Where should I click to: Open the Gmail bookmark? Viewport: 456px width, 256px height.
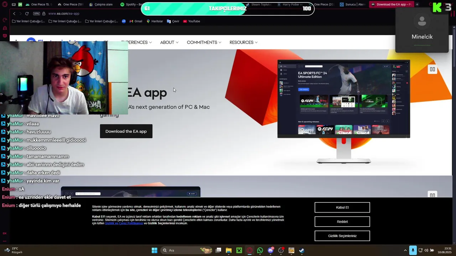136,21
